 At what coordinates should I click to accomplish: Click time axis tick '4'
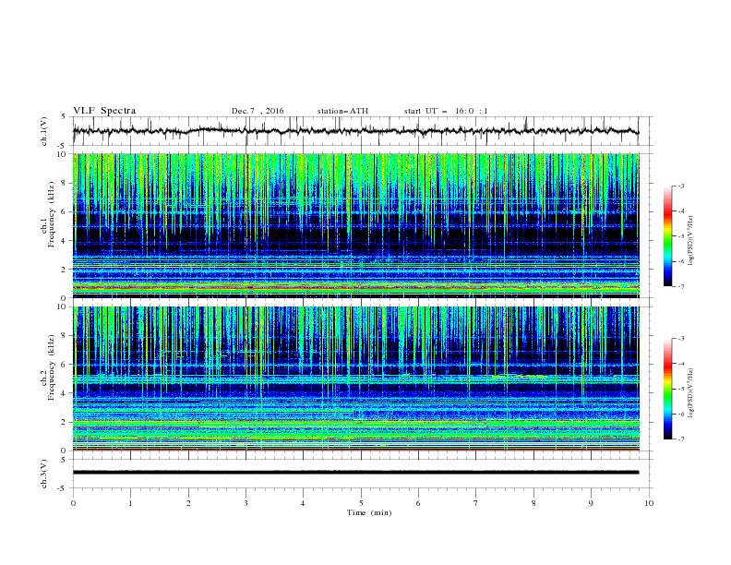click(304, 503)
